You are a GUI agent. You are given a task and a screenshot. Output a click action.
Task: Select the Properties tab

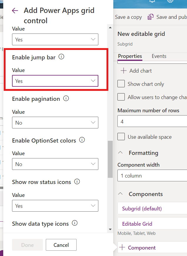click(x=130, y=56)
